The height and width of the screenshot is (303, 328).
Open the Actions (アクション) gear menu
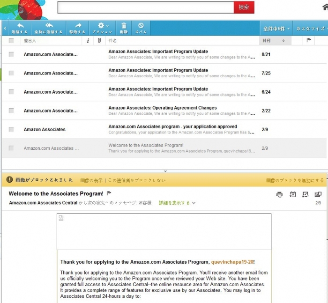[102, 28]
